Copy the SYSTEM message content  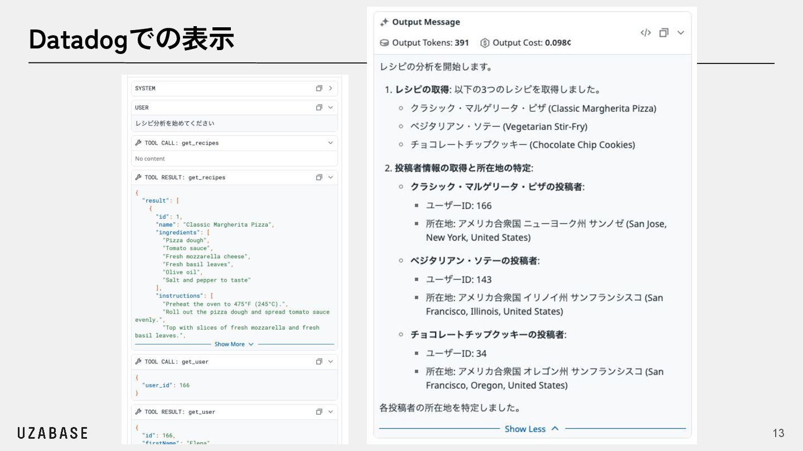pos(319,89)
